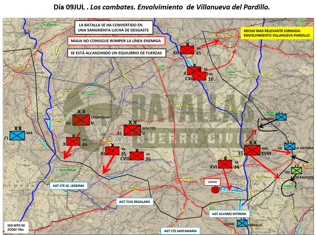The width and height of the screenshot is (317, 235).
Task: Click the red XII brigade symbol
Action: (187, 50)
